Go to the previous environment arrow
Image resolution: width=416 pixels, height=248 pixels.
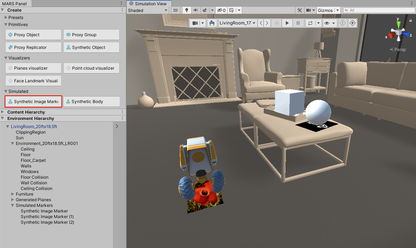pyautogui.click(x=261, y=23)
